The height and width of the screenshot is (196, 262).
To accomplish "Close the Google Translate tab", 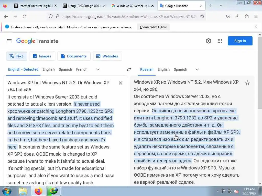I will pyautogui.click(x=201, y=6).
